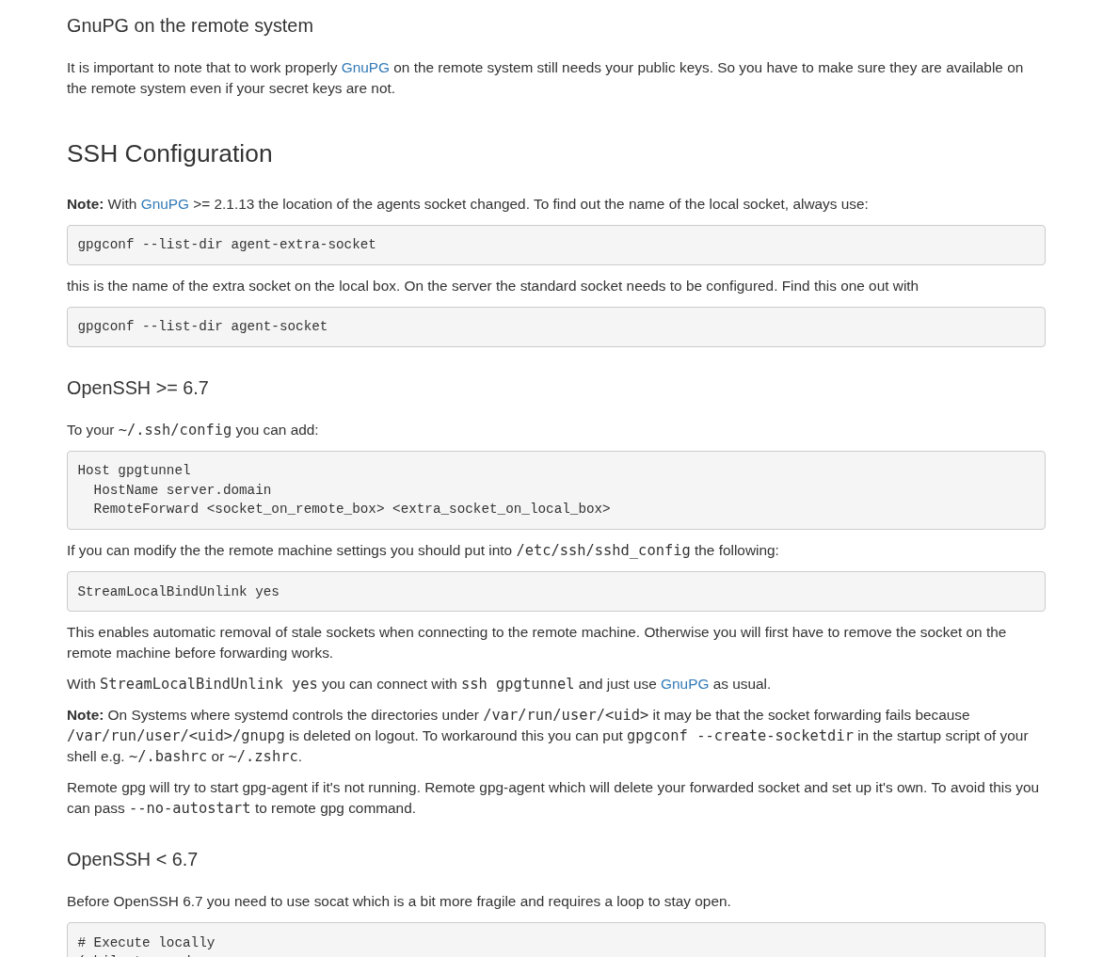Open the GnuPG link in the public keys paragraph
Screen dimensions: 1119x957
[364, 68]
